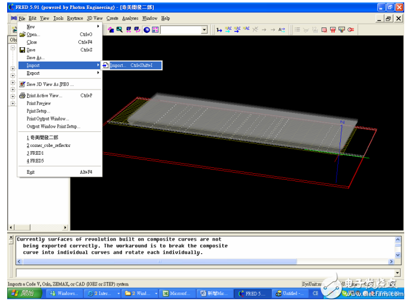Choose Save 3D View As JPEG

50,84
